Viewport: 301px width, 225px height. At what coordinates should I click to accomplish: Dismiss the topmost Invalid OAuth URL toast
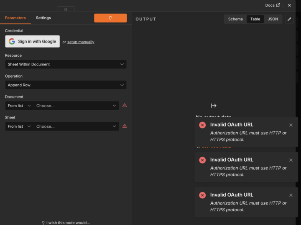(291, 125)
